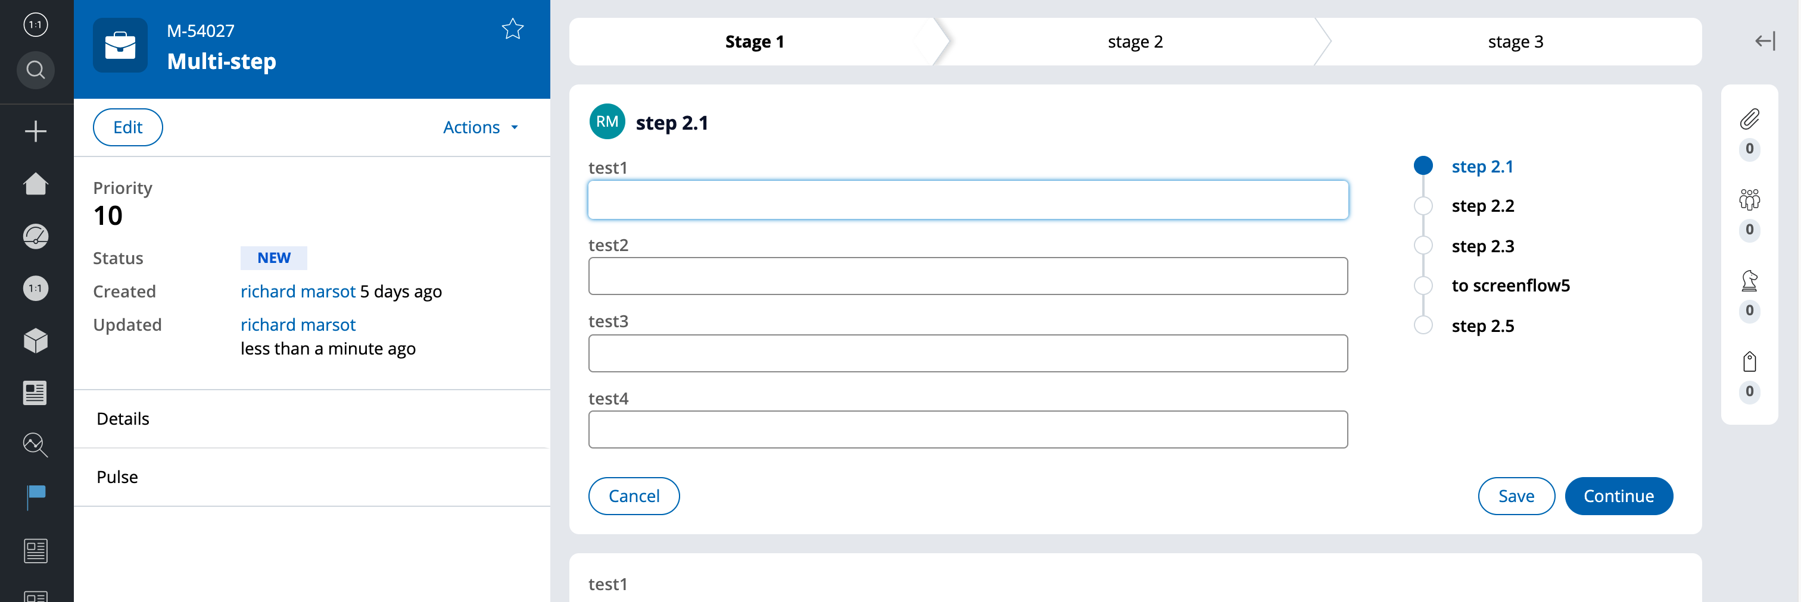Screen dimensions: 1801x602
Task: Open richard marsot's profile link under Created
Action: coord(298,291)
